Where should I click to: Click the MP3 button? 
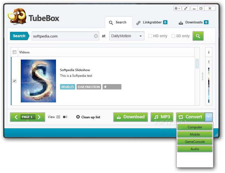pyautogui.click(x=162, y=117)
